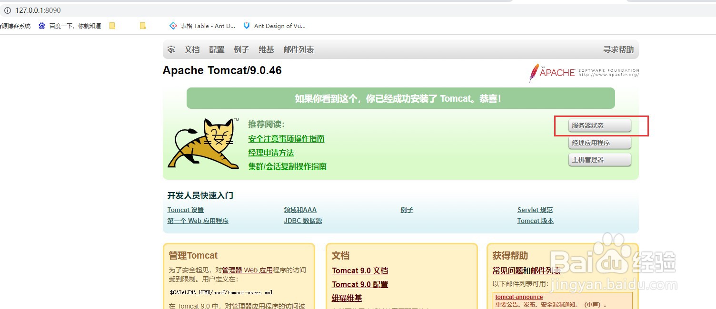716x309 pixels.
Task: Open the 集群/会话复制操作指南 link
Action: click(287, 166)
